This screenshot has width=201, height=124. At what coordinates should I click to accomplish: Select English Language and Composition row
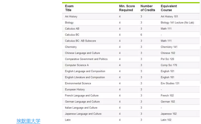click(131, 71)
